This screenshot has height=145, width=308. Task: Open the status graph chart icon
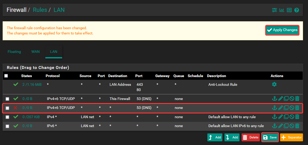click(282, 10)
